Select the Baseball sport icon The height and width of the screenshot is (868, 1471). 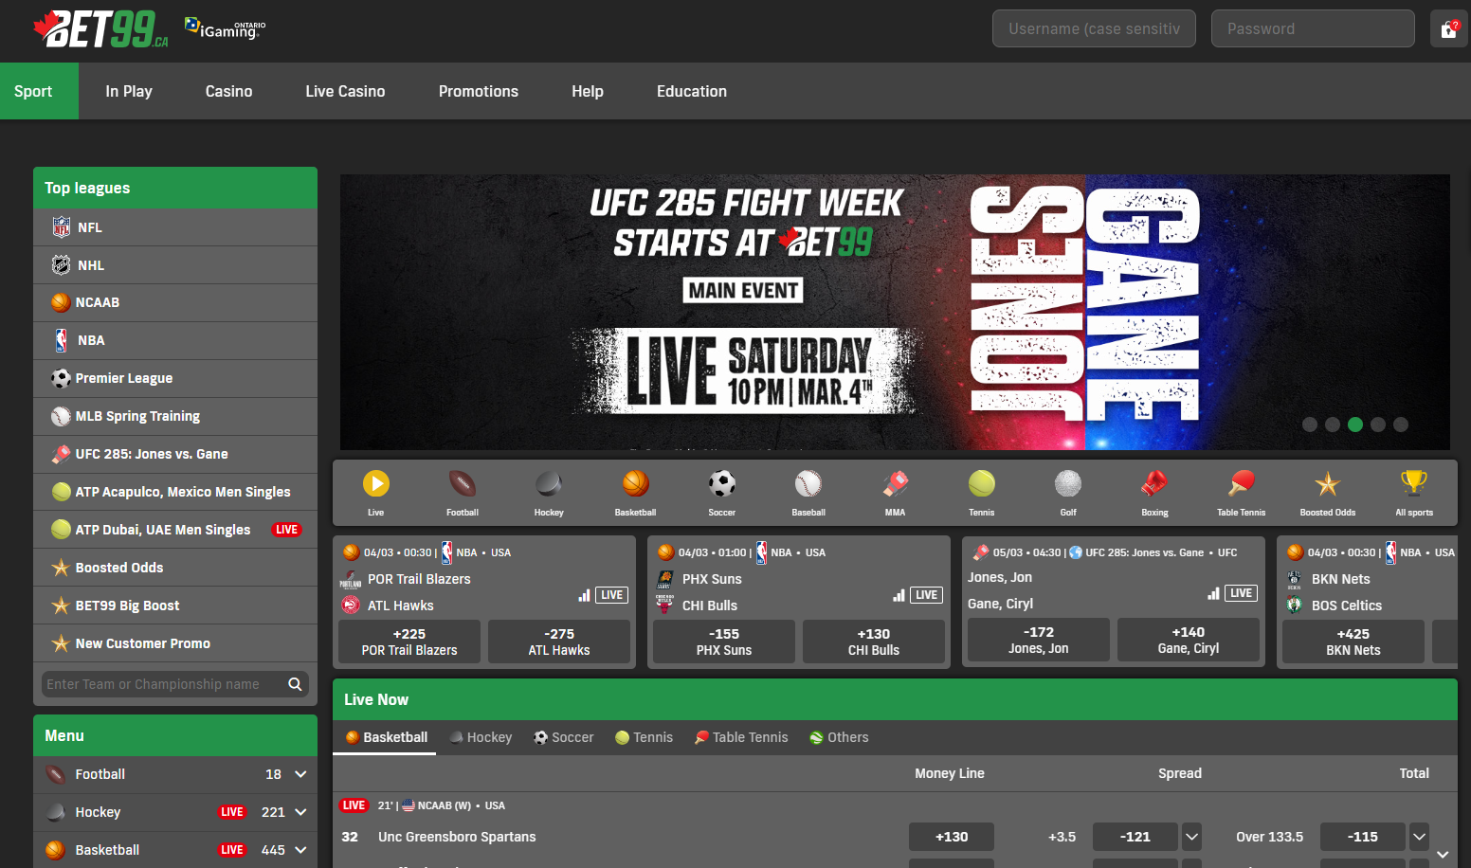tap(808, 484)
